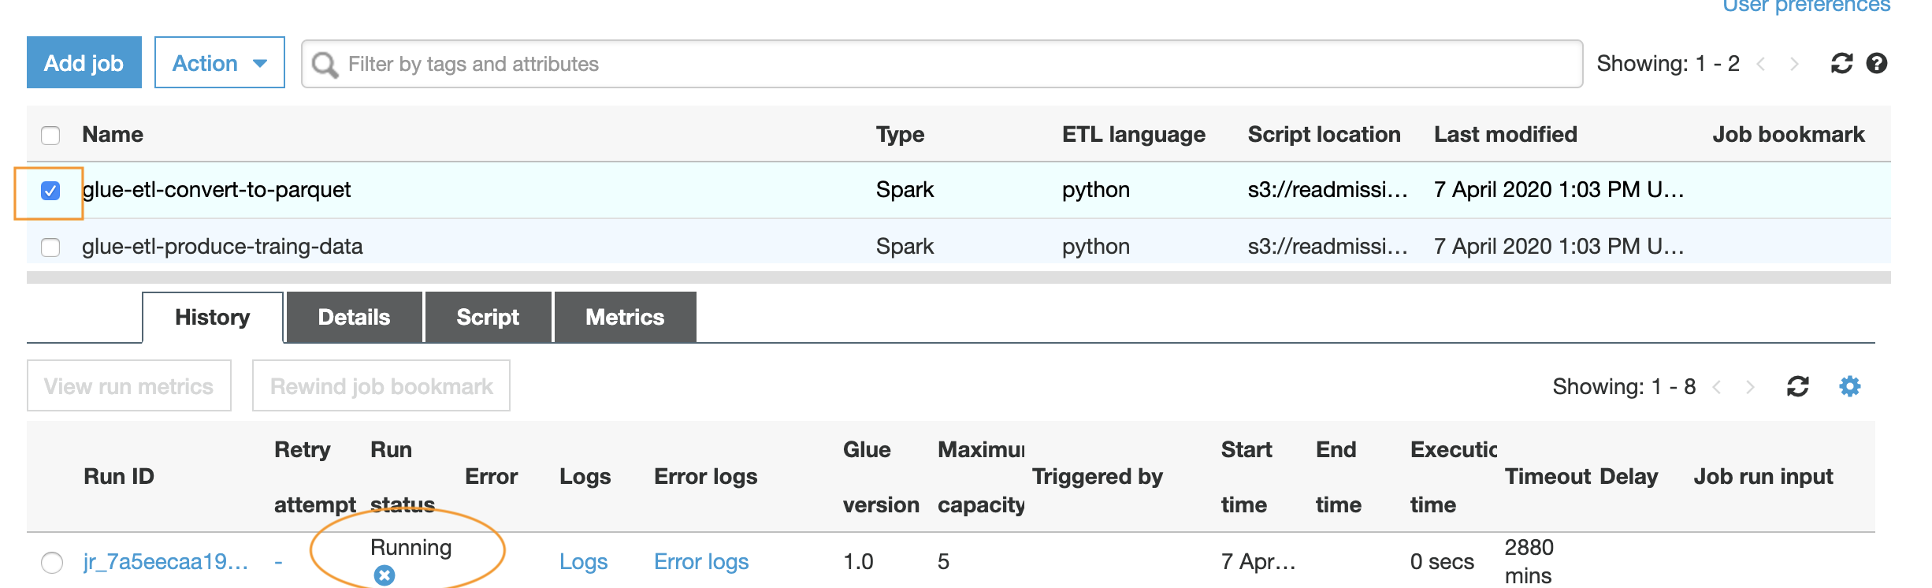This screenshot has height=588, width=1932.
Task: Refresh the jobs list with reload icon
Action: [1841, 64]
